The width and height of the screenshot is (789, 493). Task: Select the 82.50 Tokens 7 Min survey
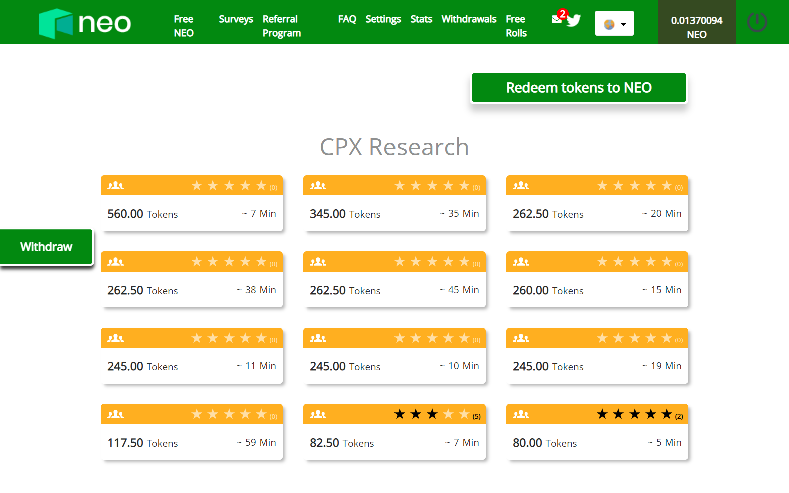click(x=394, y=432)
